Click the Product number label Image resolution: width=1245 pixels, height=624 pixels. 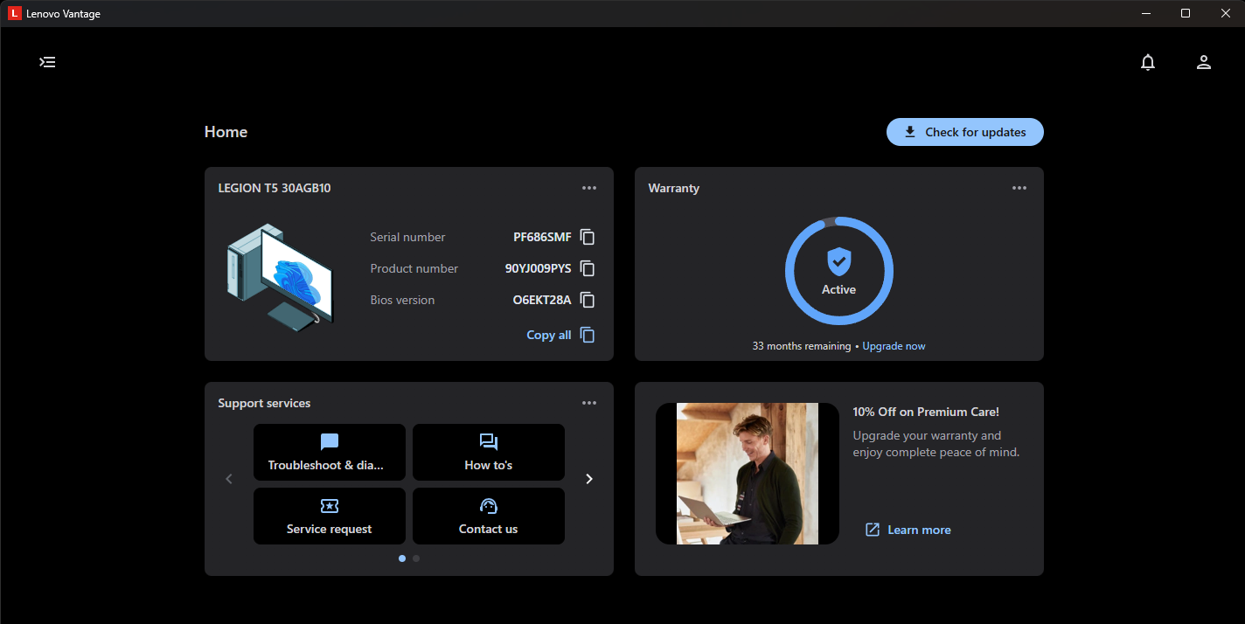click(x=414, y=268)
